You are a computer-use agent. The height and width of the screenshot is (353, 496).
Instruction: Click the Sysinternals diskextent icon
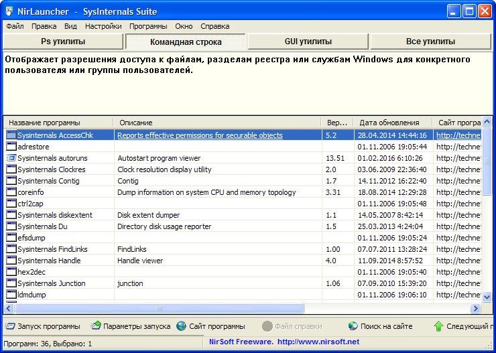tap(11, 215)
